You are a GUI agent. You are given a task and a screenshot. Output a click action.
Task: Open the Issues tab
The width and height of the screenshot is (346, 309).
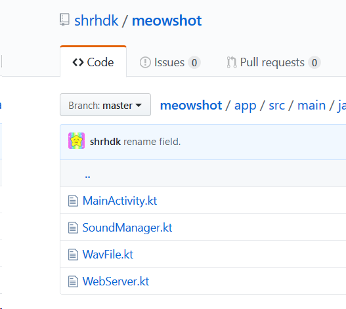[x=170, y=62]
